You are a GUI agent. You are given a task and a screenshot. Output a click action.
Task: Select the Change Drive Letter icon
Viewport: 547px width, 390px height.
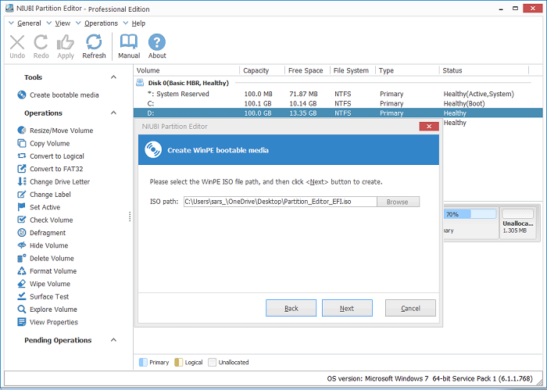pyautogui.click(x=22, y=181)
